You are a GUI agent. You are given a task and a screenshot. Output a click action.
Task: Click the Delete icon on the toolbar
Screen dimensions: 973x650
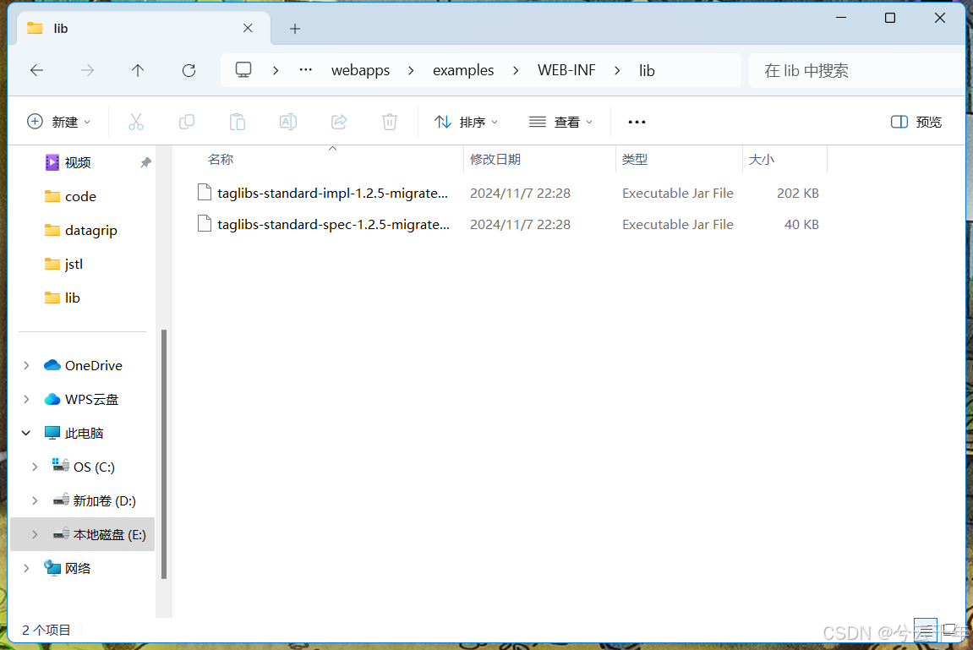point(389,121)
